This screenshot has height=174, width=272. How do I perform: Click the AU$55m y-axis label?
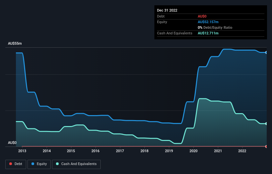(15, 43)
